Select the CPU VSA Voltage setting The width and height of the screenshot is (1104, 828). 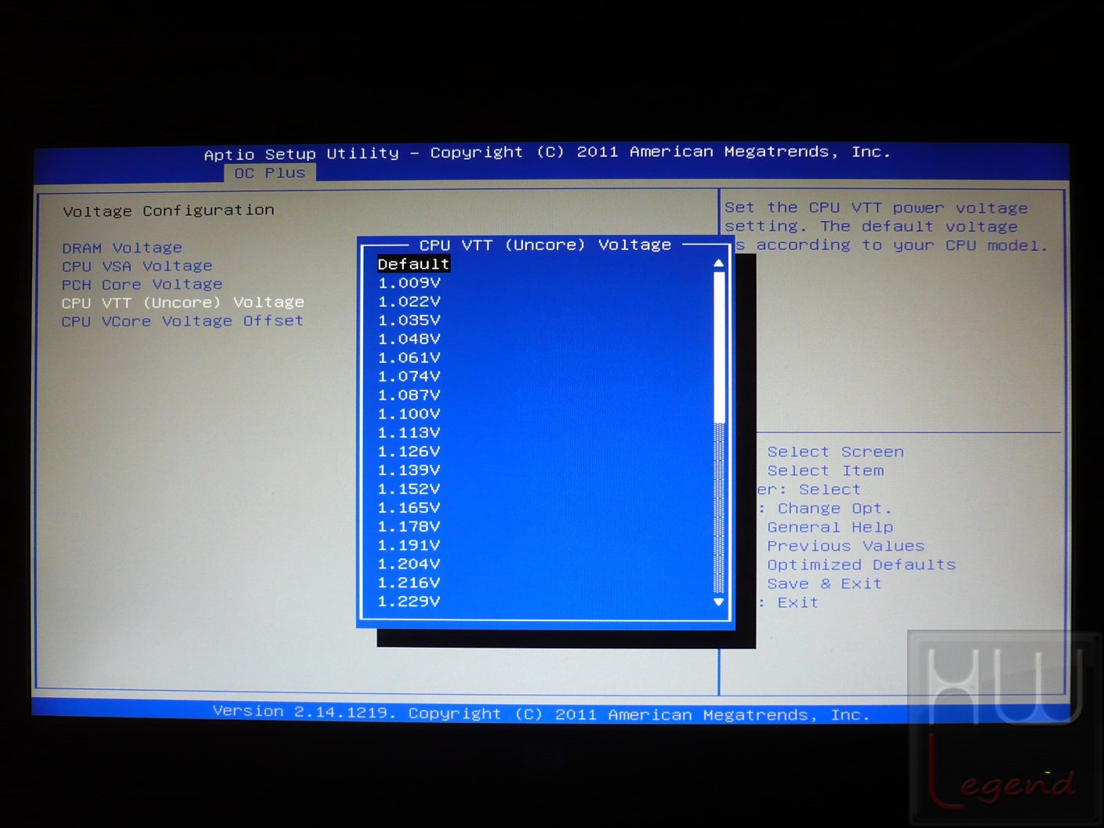(137, 267)
